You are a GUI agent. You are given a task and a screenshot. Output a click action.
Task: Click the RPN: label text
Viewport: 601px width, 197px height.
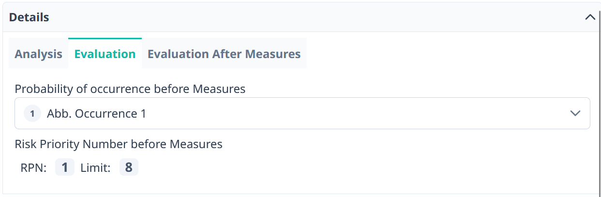pyautogui.click(x=33, y=168)
